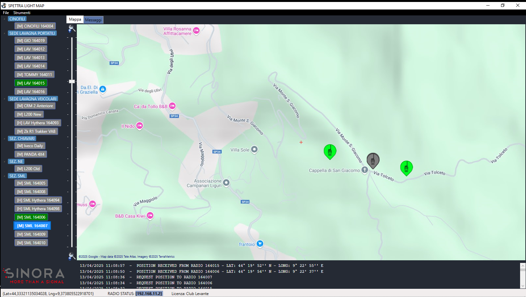Click the Villa Rosanna Affittacamere lodging pin

pyautogui.click(x=196, y=31)
